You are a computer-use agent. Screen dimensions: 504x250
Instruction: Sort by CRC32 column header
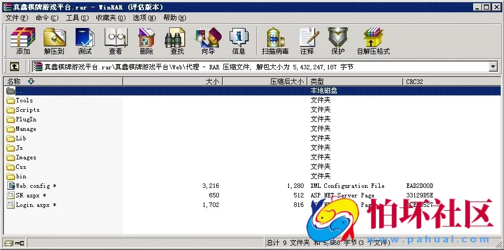(451, 82)
